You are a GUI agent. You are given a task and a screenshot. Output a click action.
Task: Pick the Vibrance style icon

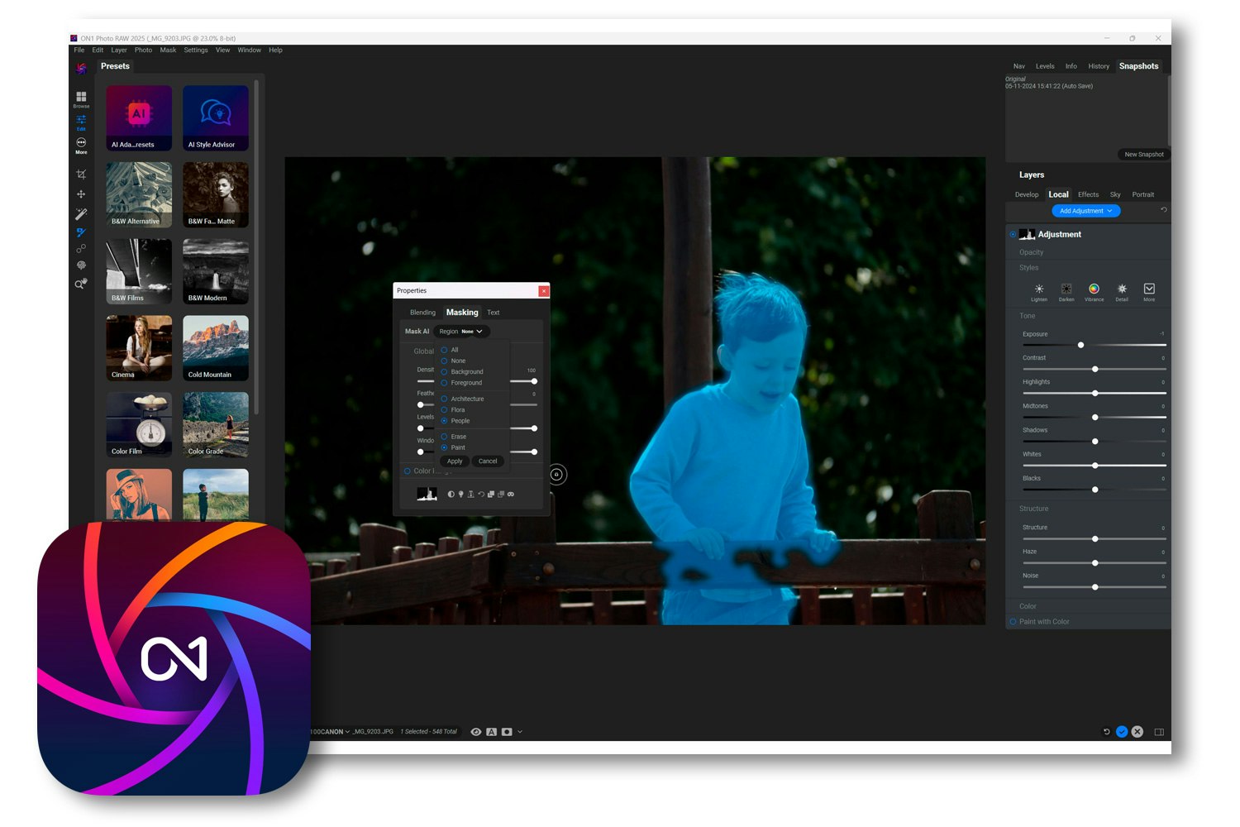[x=1094, y=292]
